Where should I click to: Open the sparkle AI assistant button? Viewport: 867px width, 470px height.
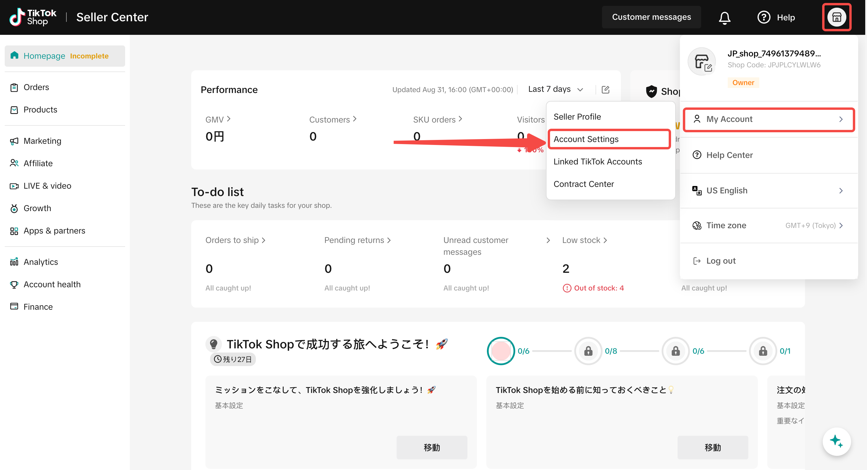[836, 441]
